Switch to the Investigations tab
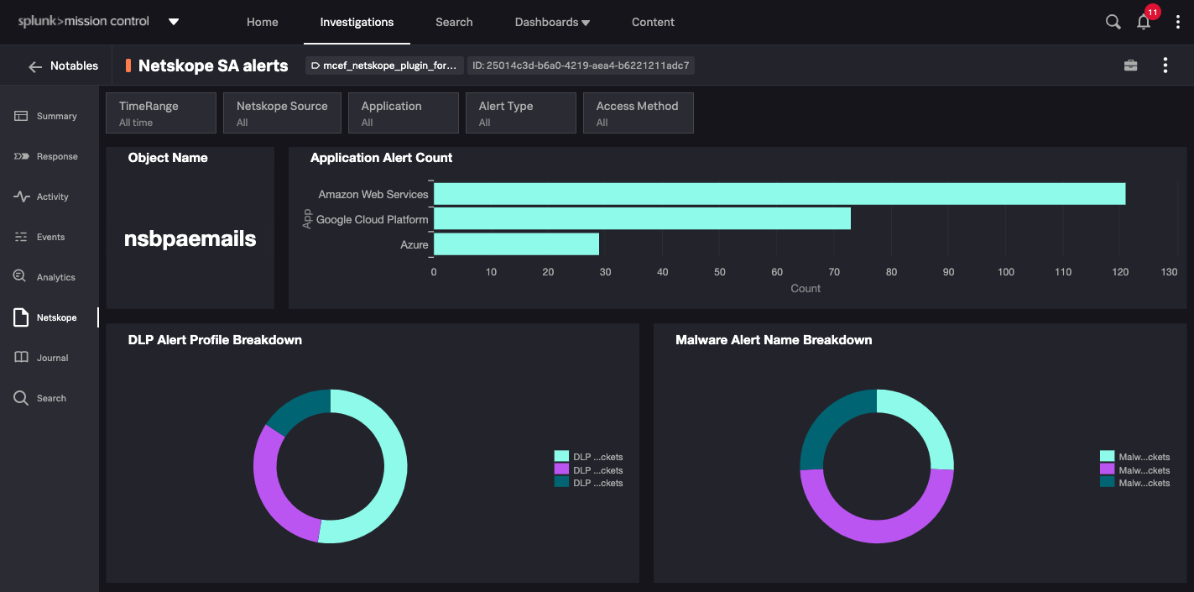 357,22
